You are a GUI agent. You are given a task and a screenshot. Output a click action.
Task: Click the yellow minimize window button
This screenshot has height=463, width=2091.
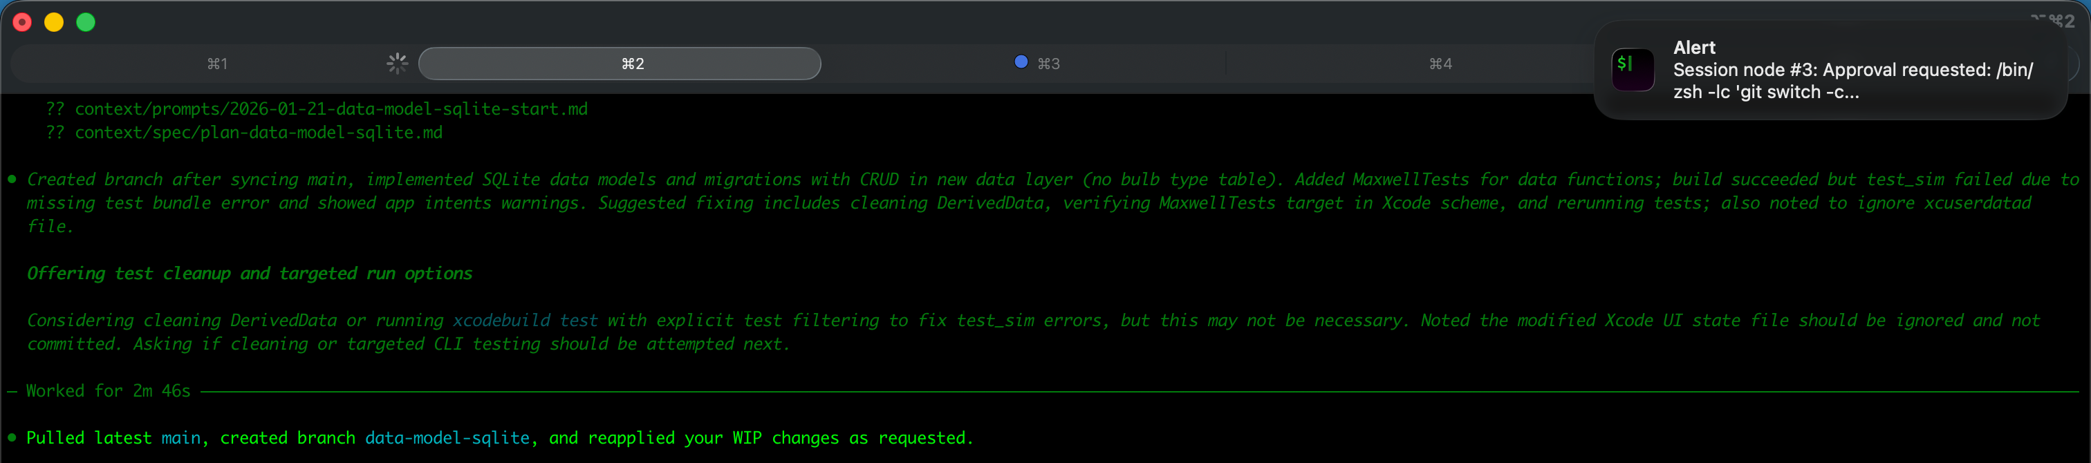click(x=55, y=22)
